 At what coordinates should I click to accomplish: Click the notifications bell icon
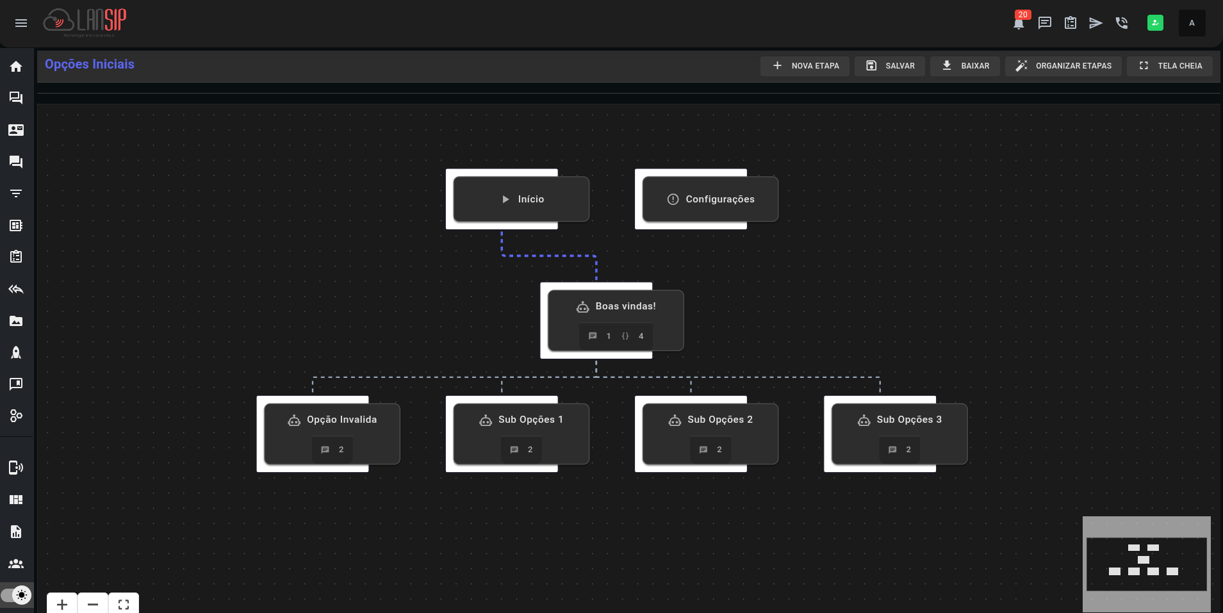pos(1019,24)
